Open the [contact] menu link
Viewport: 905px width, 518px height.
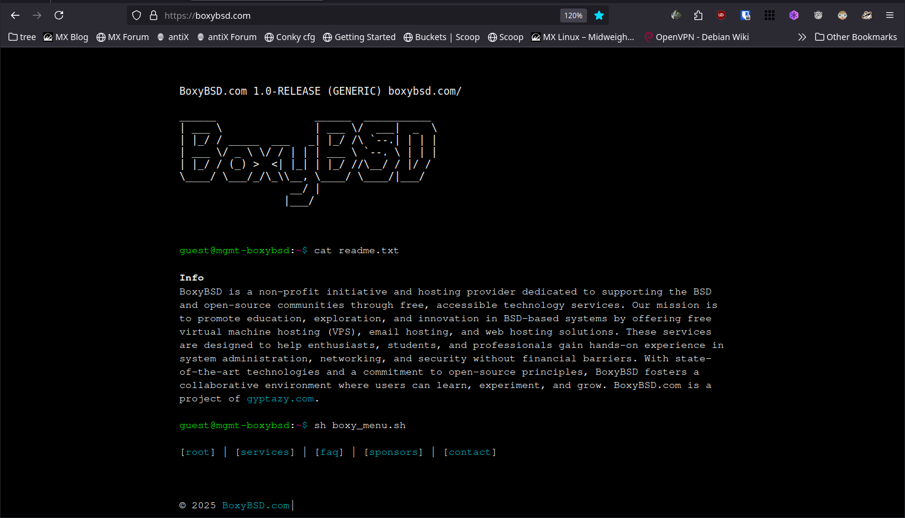tap(470, 452)
